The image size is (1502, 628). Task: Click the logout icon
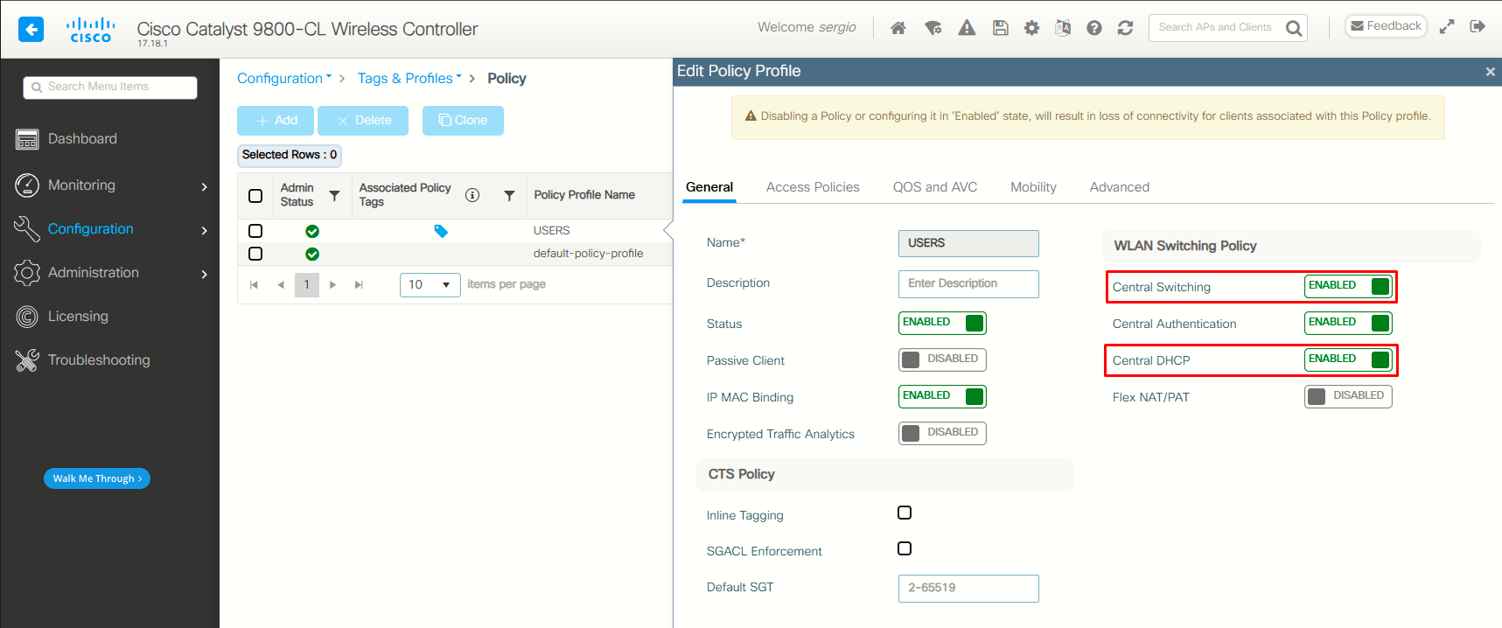coord(1478,26)
